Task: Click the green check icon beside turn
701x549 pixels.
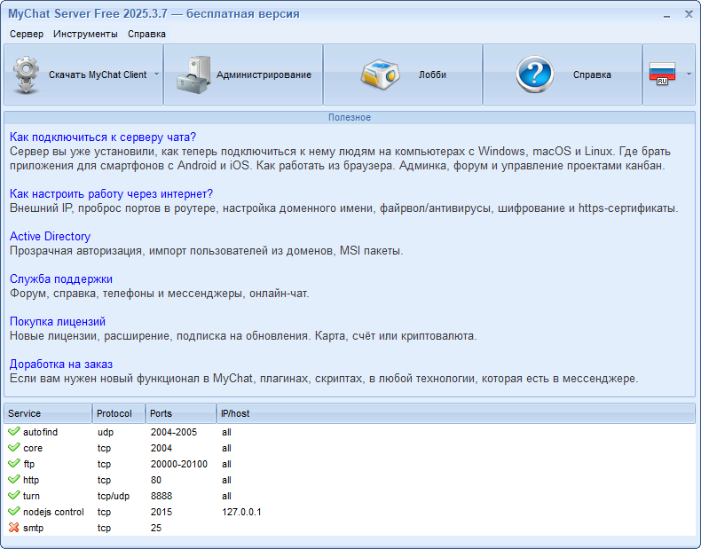Action: 14,496
